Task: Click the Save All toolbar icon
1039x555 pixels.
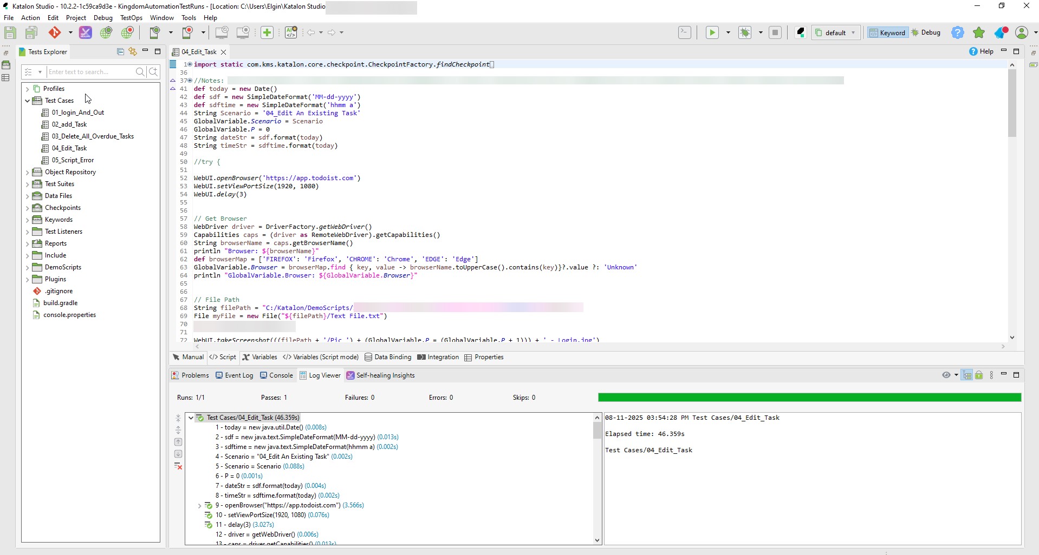Action: pyautogui.click(x=31, y=32)
